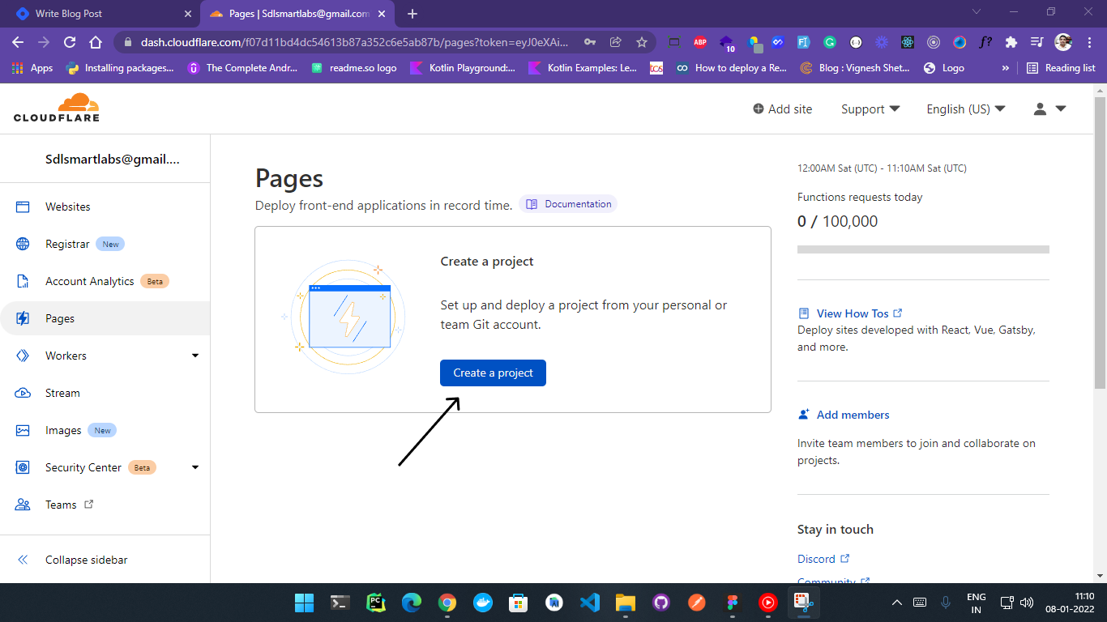Image resolution: width=1107 pixels, height=622 pixels.
Task: Click the address bar URL
Action: [x=355, y=42]
